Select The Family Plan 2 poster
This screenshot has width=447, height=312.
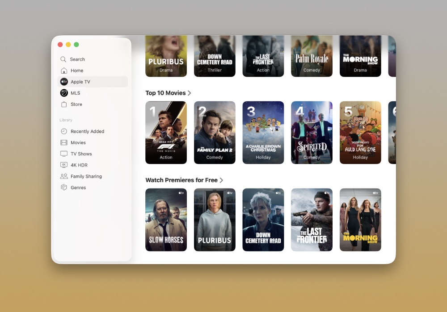click(x=215, y=133)
